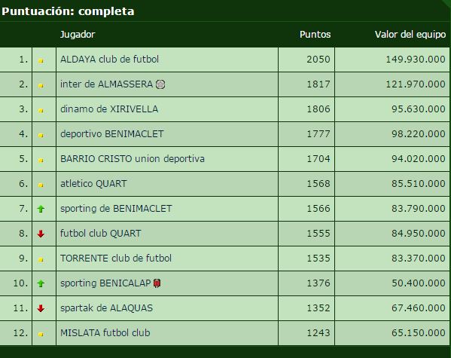Screen dimensions: 451x358
Task: Click the Jugador column header
Action: [x=78, y=35]
